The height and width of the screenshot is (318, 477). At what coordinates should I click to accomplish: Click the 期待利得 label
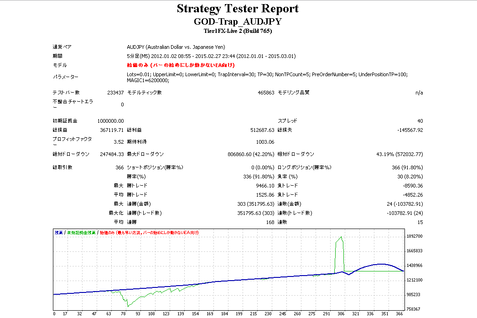(x=137, y=142)
